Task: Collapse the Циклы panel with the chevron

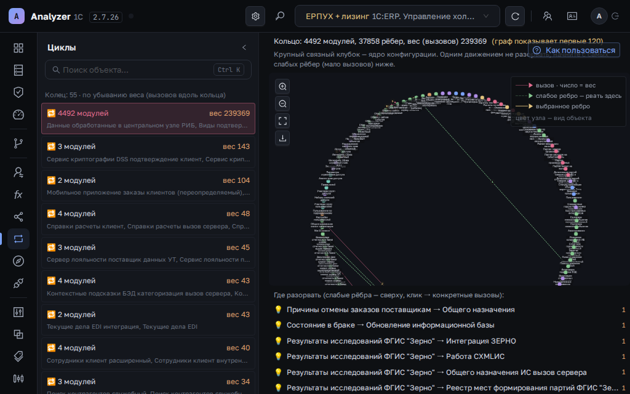Action: pyautogui.click(x=244, y=47)
